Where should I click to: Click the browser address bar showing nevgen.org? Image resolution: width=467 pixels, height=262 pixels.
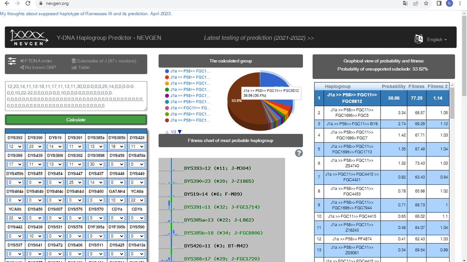click(x=218, y=3)
